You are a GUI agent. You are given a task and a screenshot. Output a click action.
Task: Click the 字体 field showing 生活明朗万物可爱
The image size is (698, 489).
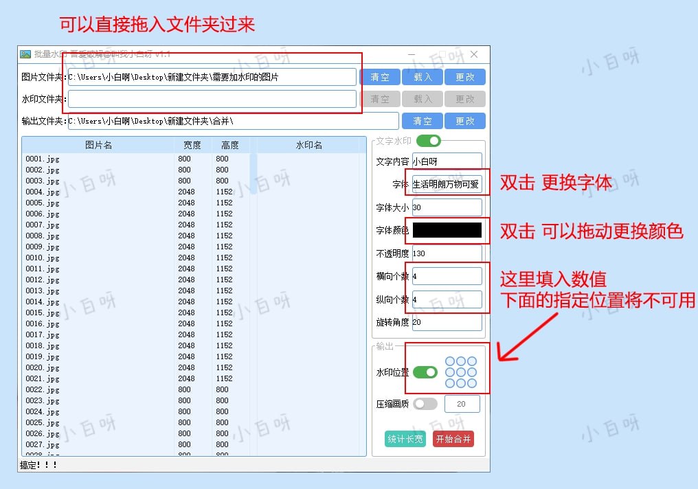447,183
